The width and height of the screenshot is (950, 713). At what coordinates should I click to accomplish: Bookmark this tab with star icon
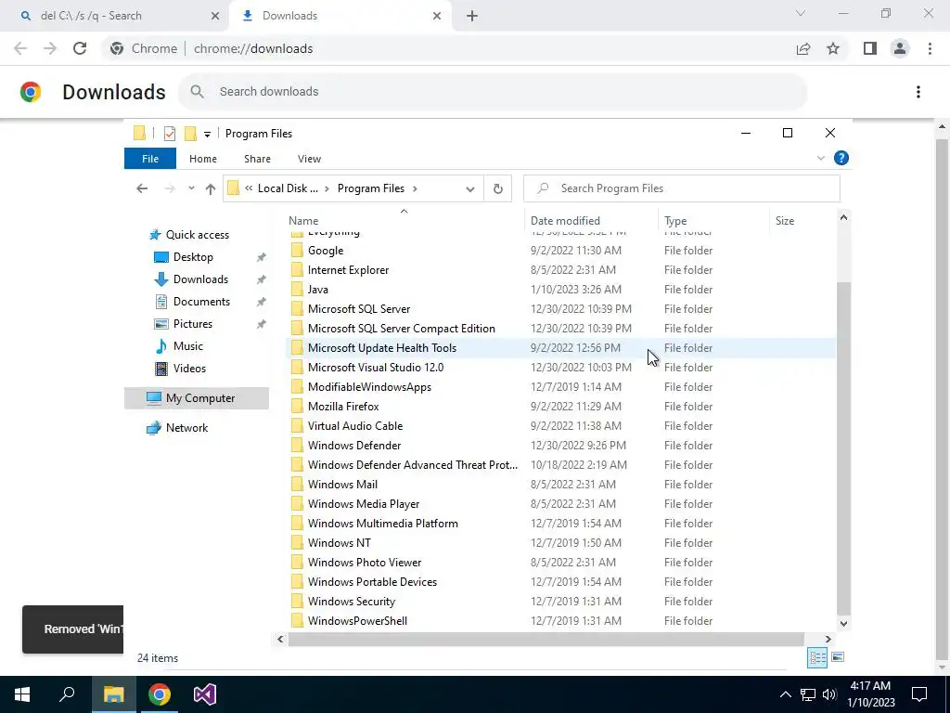coord(833,48)
